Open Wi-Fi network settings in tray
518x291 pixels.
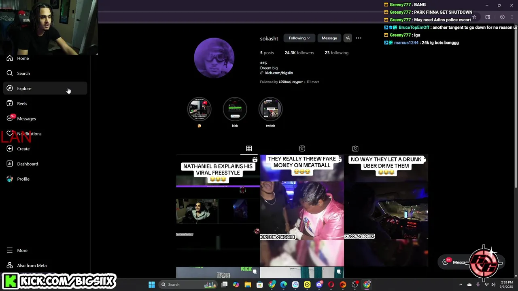point(486,285)
